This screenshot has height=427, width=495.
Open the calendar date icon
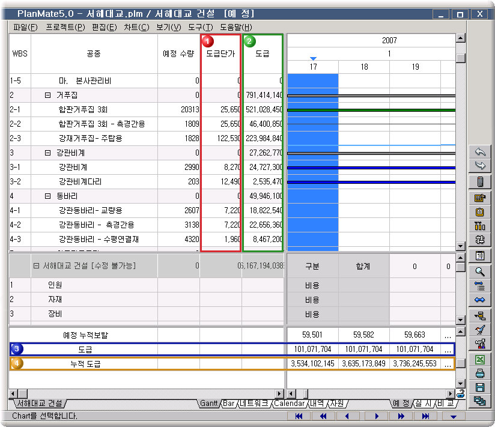(479, 256)
